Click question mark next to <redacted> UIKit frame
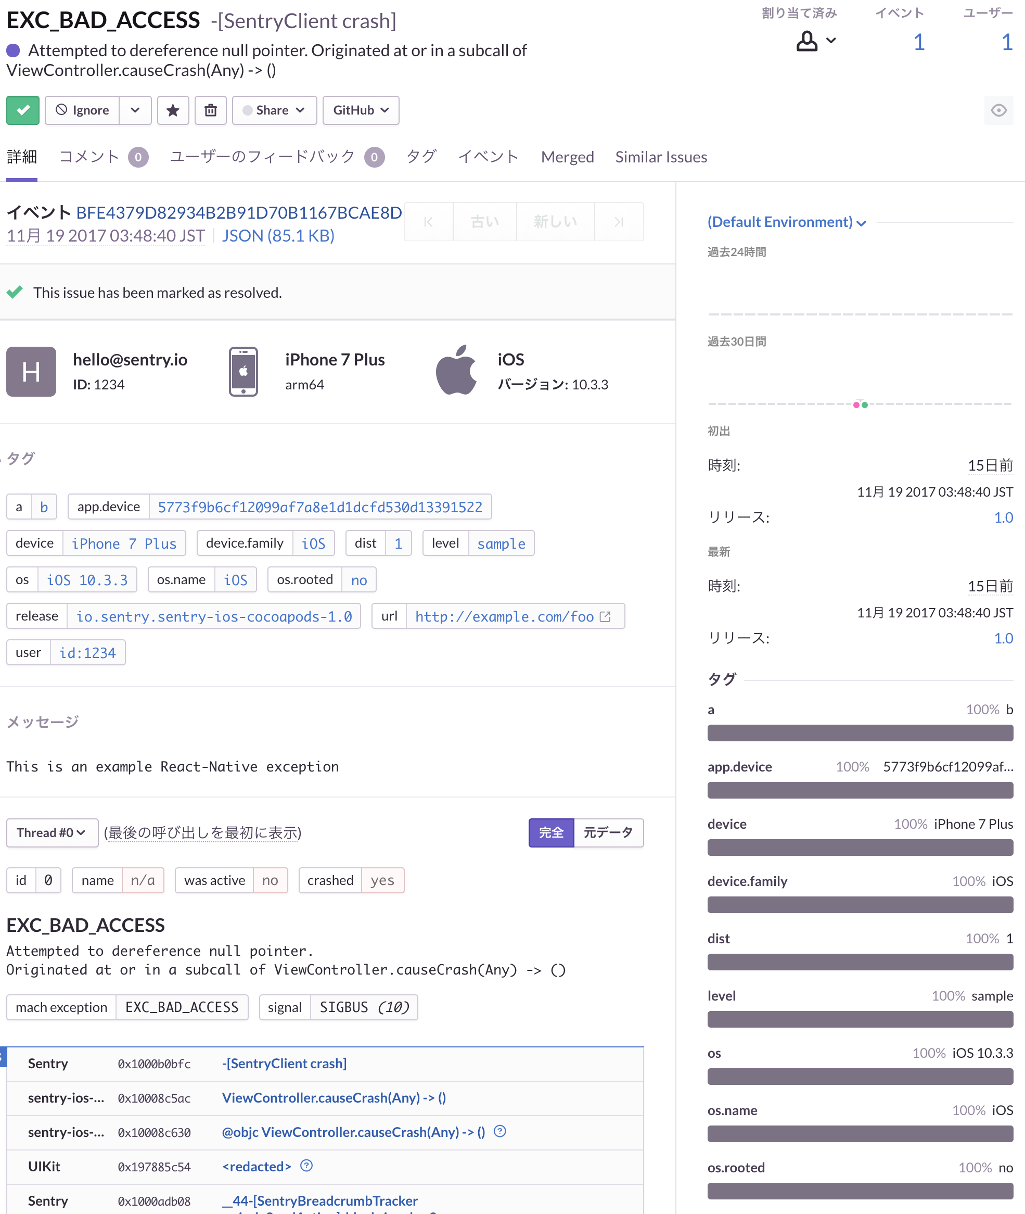Viewport: 1025px width, 1214px height. pyautogui.click(x=307, y=1166)
